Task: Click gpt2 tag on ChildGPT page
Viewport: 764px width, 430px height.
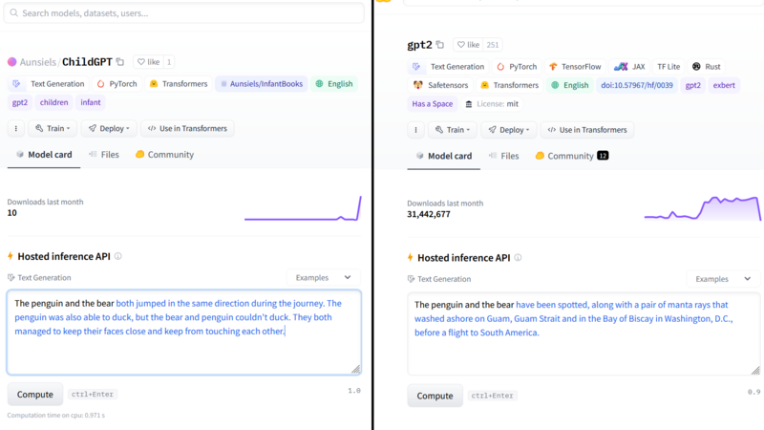Action: 20,102
